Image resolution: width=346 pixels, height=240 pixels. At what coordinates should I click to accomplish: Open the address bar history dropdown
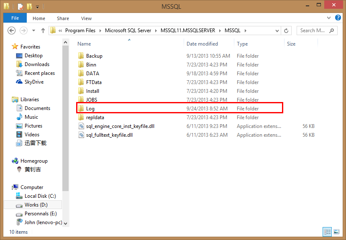(277, 31)
